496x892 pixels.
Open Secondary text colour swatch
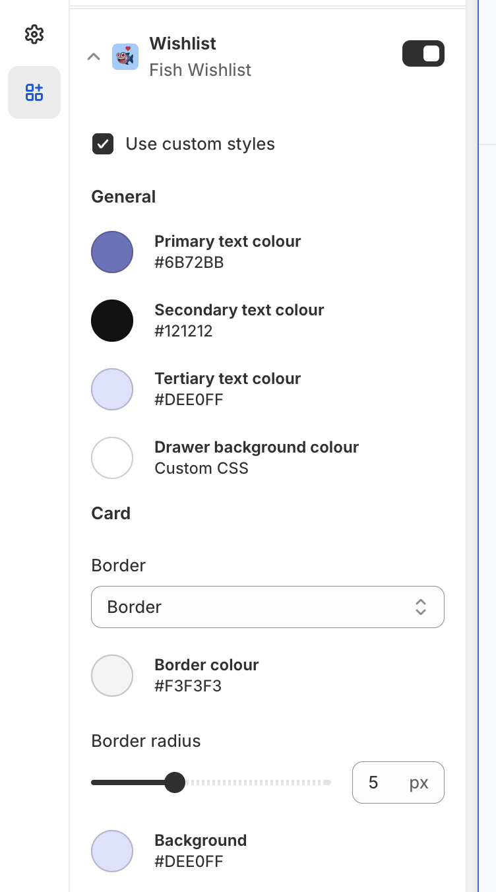pyautogui.click(x=112, y=321)
